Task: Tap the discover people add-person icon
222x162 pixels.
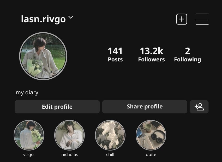Action: (x=199, y=107)
